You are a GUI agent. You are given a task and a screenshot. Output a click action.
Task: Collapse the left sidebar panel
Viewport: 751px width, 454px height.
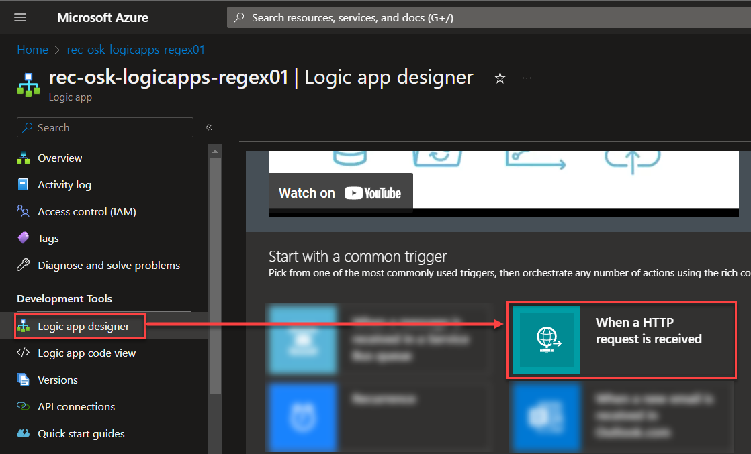point(209,127)
